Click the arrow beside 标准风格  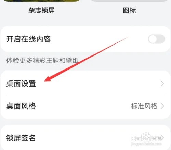(162, 106)
